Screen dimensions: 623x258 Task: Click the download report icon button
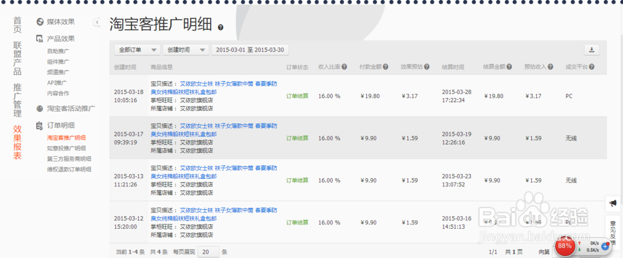coord(591,50)
